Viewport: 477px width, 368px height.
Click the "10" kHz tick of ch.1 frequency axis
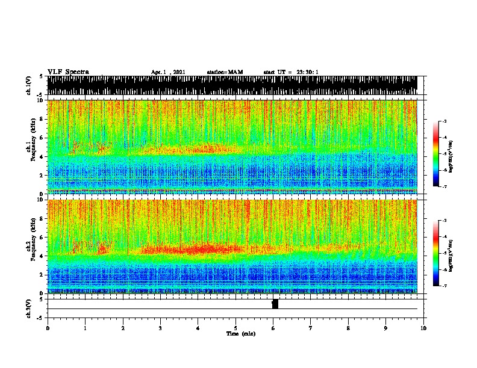point(40,100)
